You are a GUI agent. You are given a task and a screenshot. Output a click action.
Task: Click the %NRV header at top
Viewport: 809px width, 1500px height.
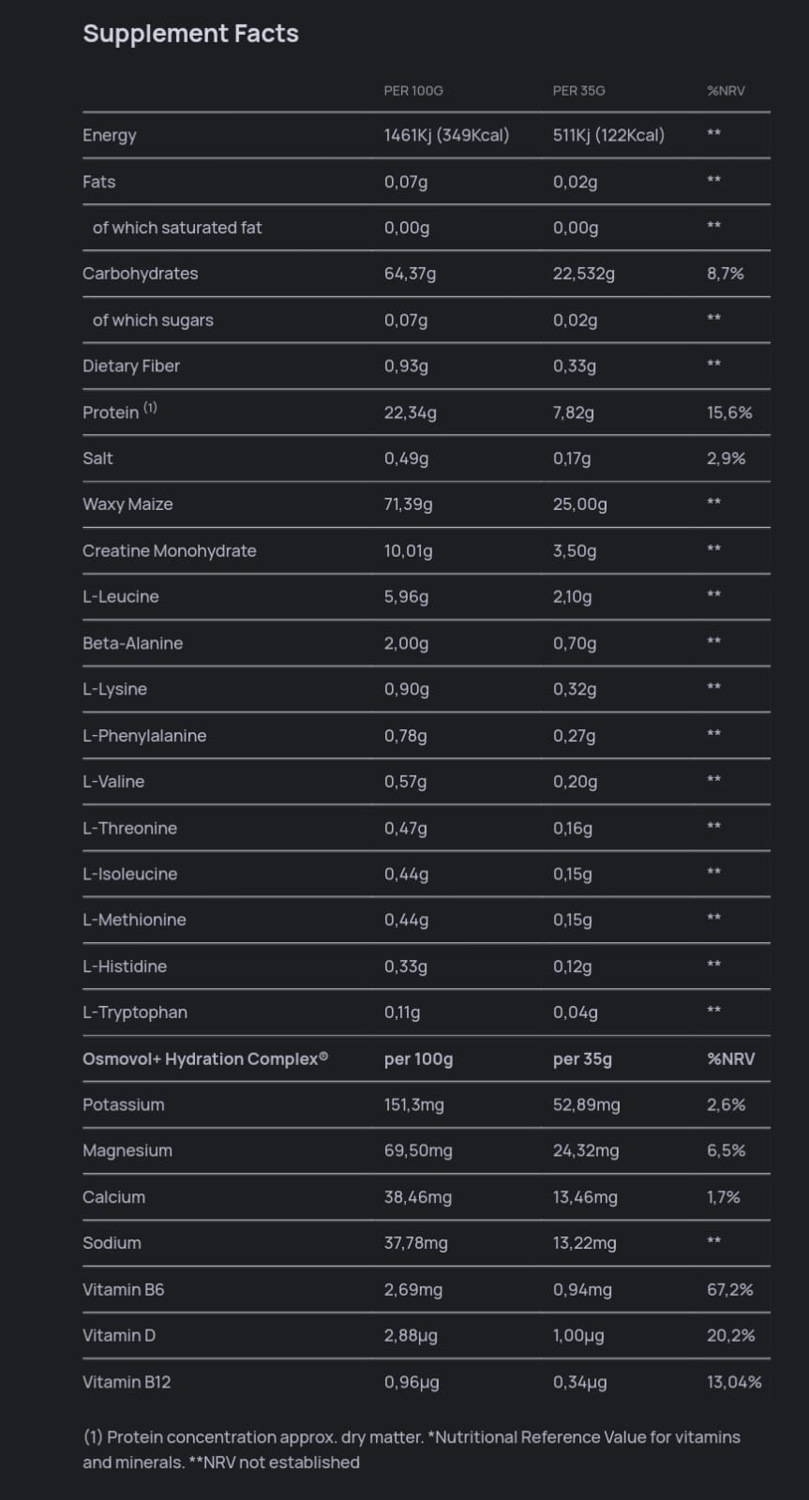tap(726, 91)
